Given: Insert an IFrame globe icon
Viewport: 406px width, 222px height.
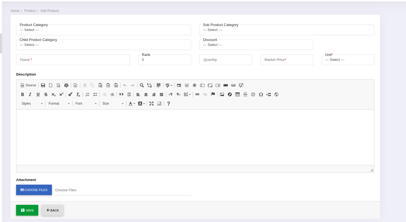Looking at the screenshot, I should point(276,94).
